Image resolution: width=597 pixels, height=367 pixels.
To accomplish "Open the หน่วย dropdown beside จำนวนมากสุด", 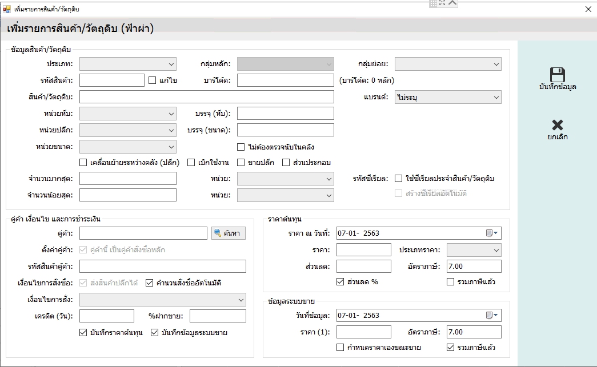I will point(286,179).
